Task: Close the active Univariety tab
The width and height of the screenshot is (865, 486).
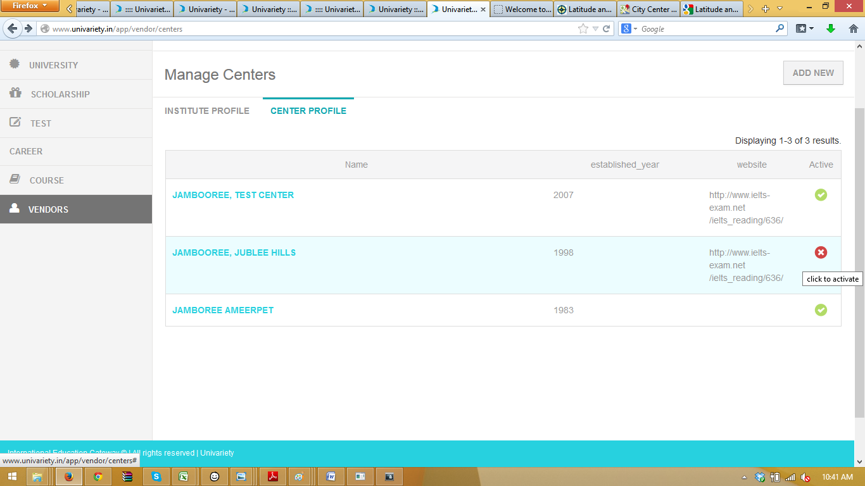Action: click(x=484, y=9)
